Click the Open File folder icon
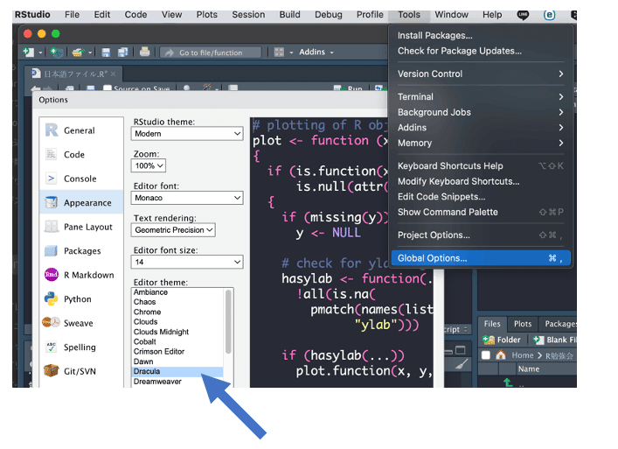The width and height of the screenshot is (618, 449). click(78, 53)
